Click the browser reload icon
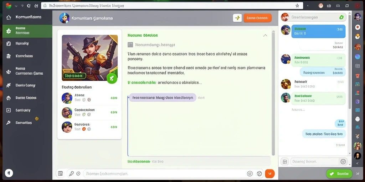The width and height of the screenshot is (365, 182). tap(29, 6)
